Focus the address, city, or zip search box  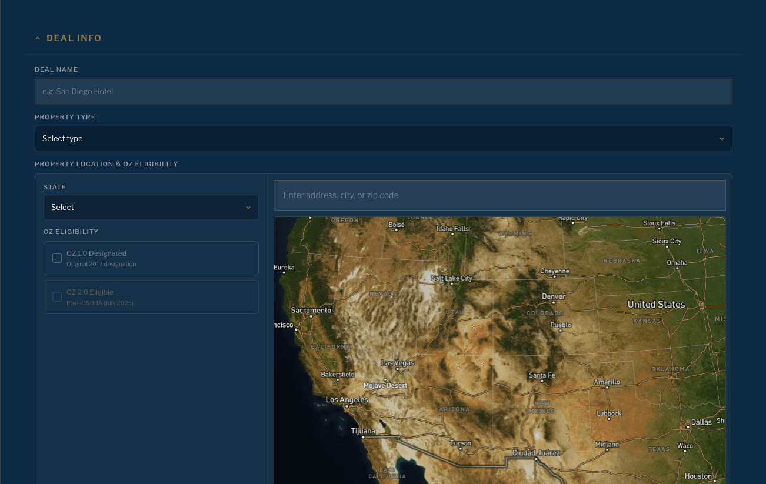coord(499,195)
